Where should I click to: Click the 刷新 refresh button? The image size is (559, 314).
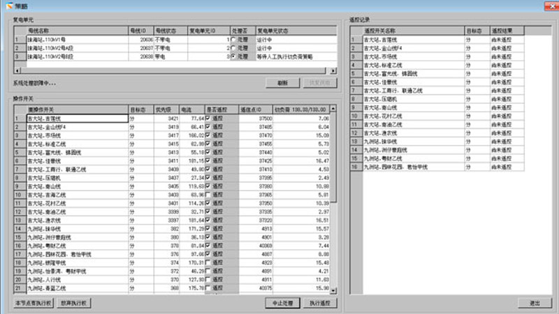[x=282, y=82]
